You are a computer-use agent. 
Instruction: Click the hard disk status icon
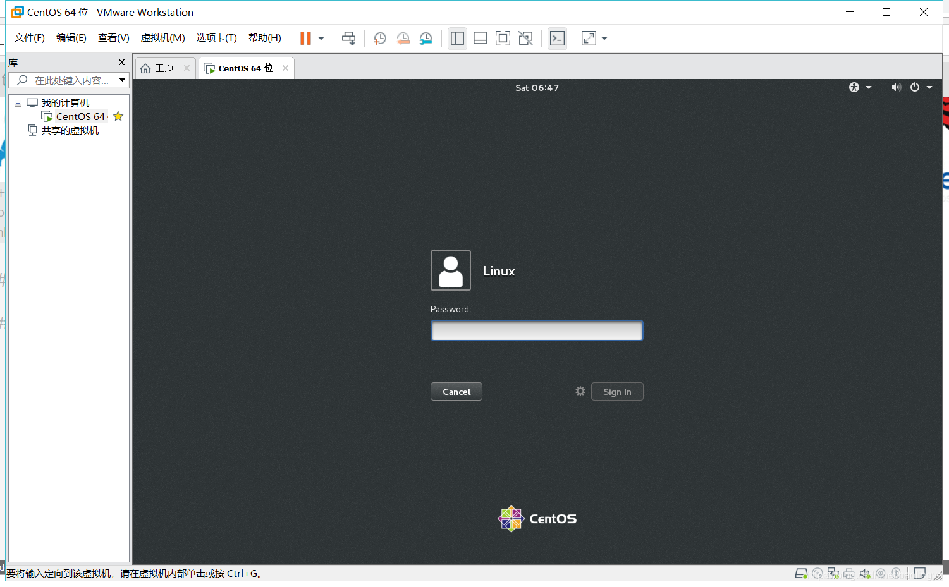click(x=801, y=574)
